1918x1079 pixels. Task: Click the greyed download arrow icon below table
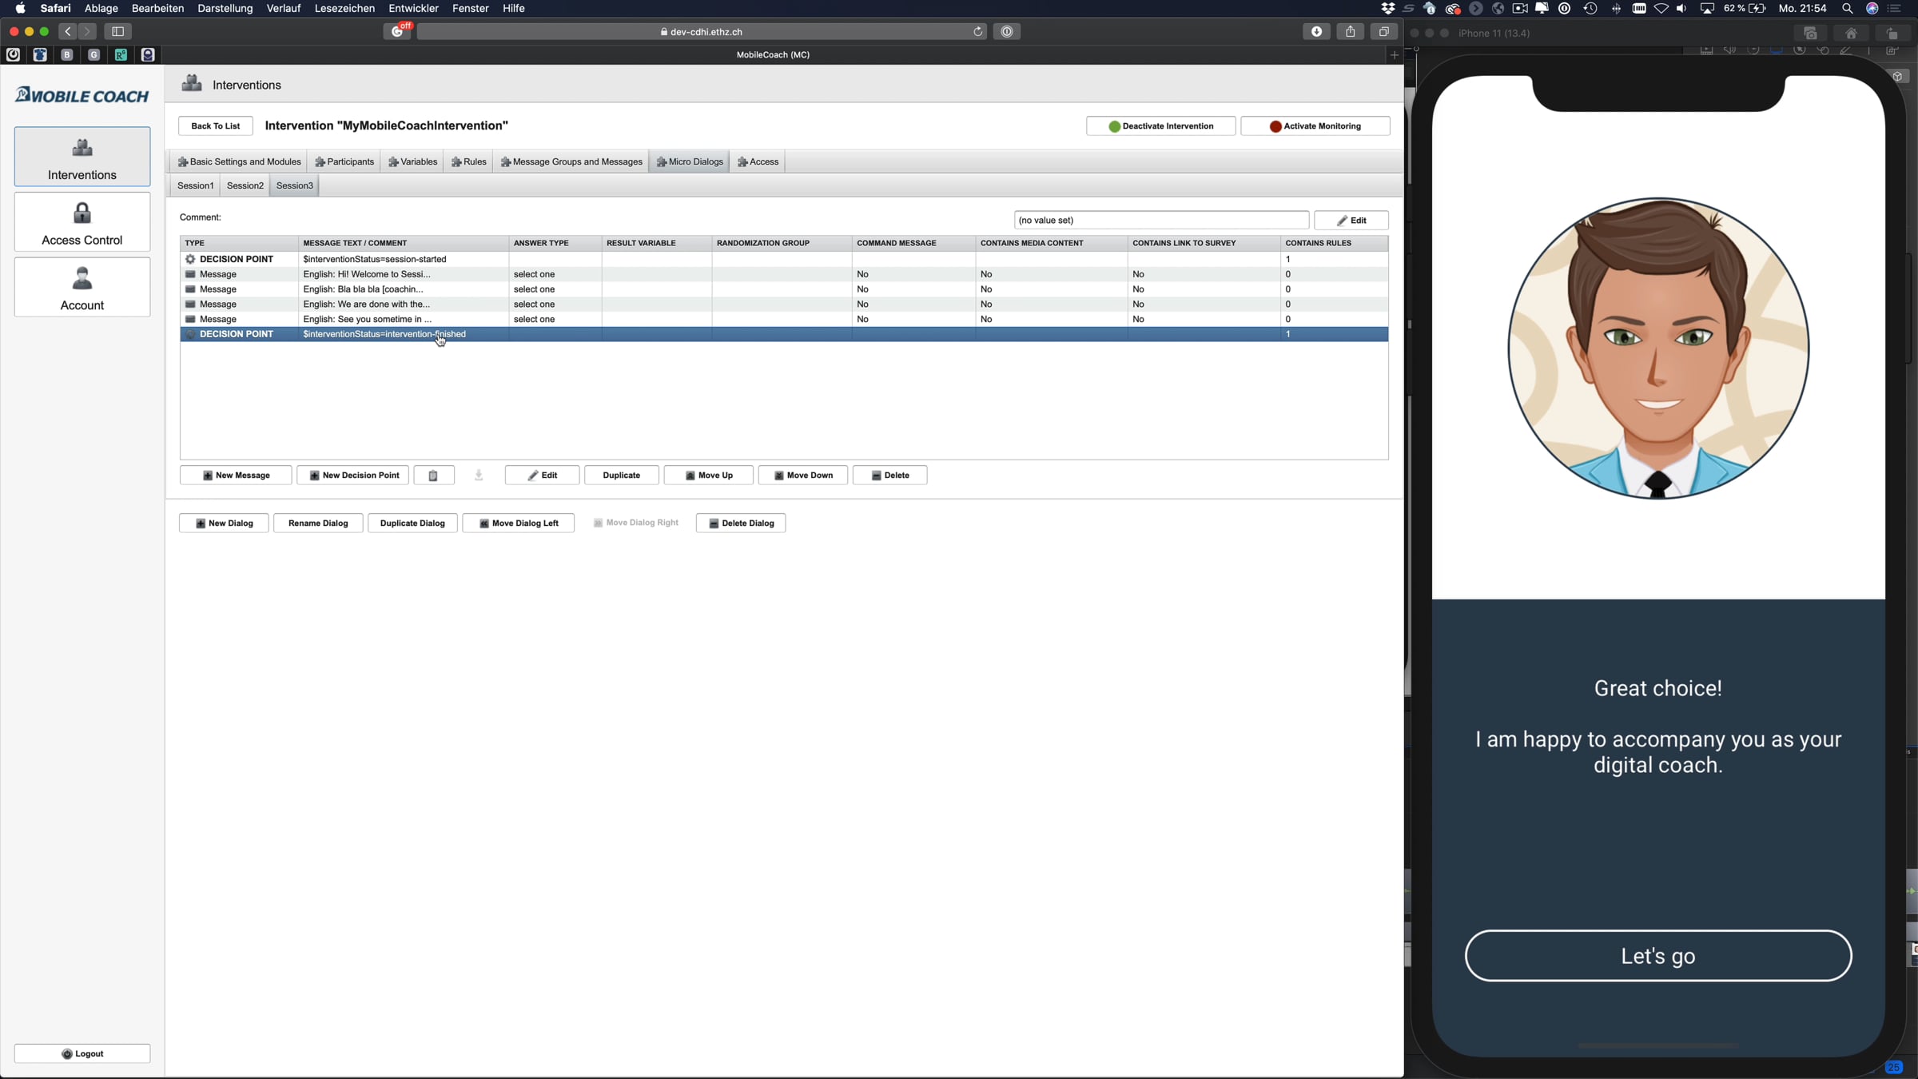[479, 476]
